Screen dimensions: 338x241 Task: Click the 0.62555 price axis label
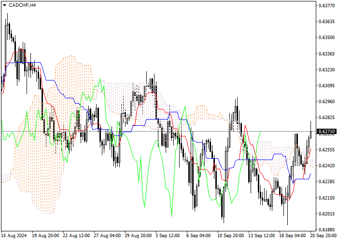tap(326, 150)
